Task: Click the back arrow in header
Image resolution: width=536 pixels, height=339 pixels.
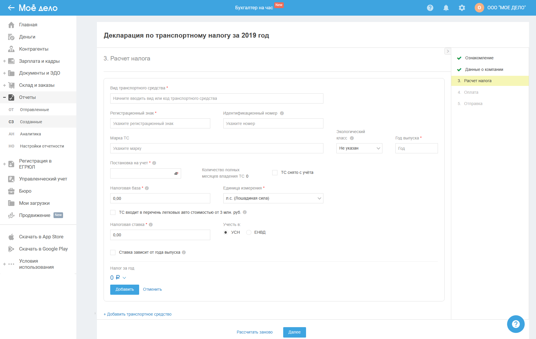Action: pyautogui.click(x=11, y=8)
